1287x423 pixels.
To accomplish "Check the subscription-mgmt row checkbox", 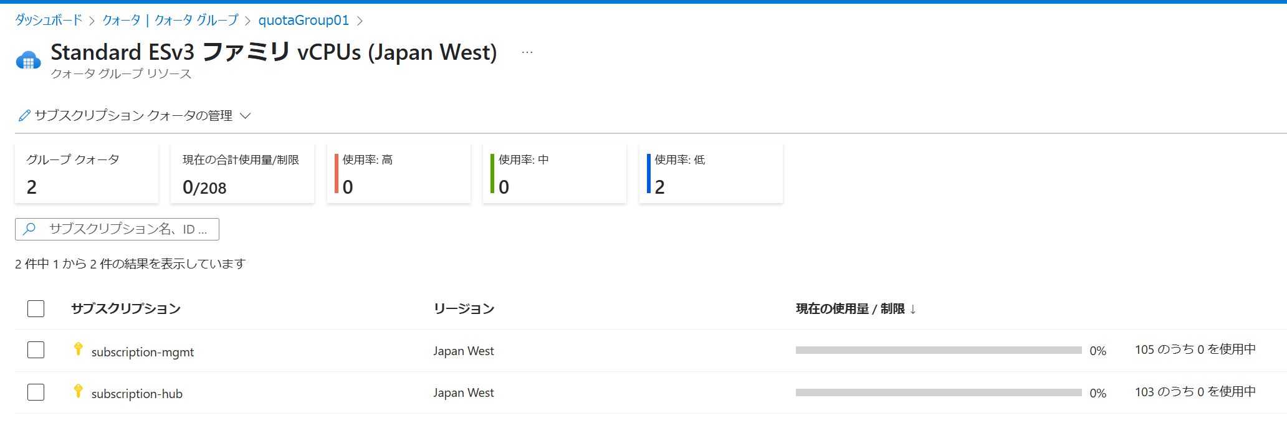I will click(36, 350).
